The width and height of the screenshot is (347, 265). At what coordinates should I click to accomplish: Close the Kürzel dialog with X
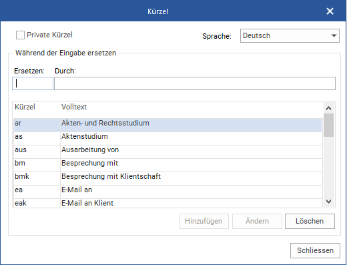click(x=330, y=11)
